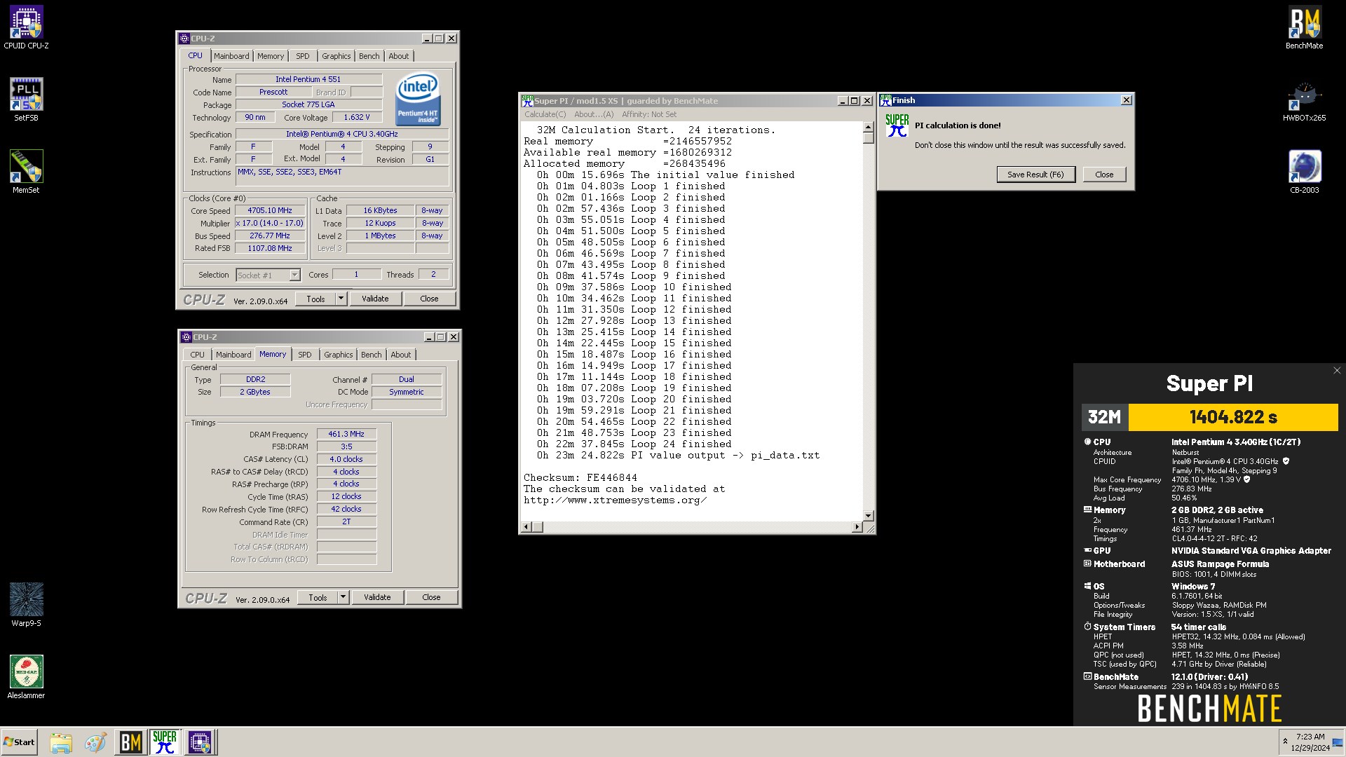Screen dimensions: 1346x757
Task: Open Mainboard tab in bottom CPU-Z window
Action: 233,355
